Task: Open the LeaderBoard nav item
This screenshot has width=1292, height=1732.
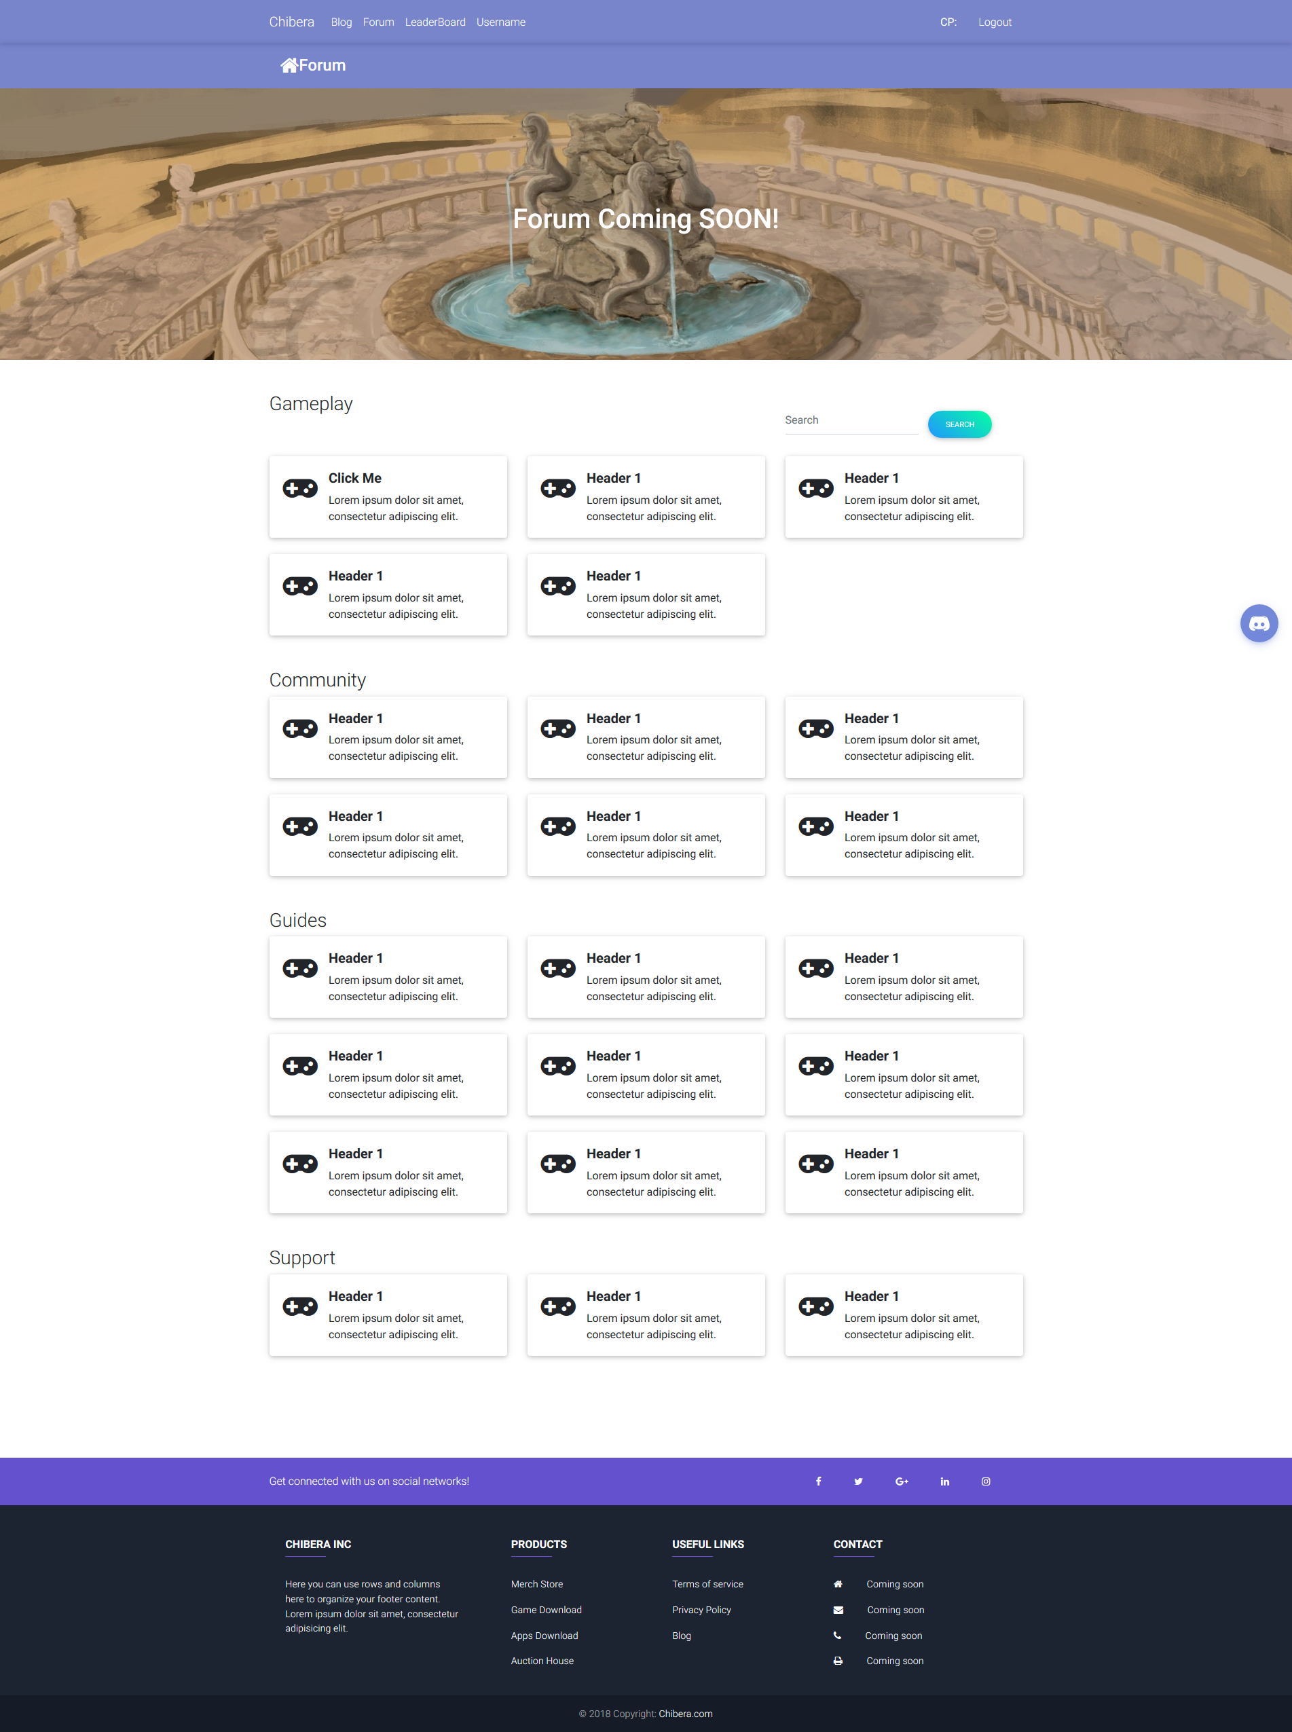Action: (435, 22)
